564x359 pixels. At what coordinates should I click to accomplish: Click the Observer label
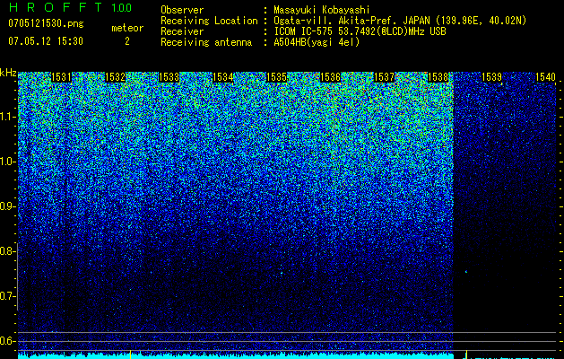pos(182,10)
